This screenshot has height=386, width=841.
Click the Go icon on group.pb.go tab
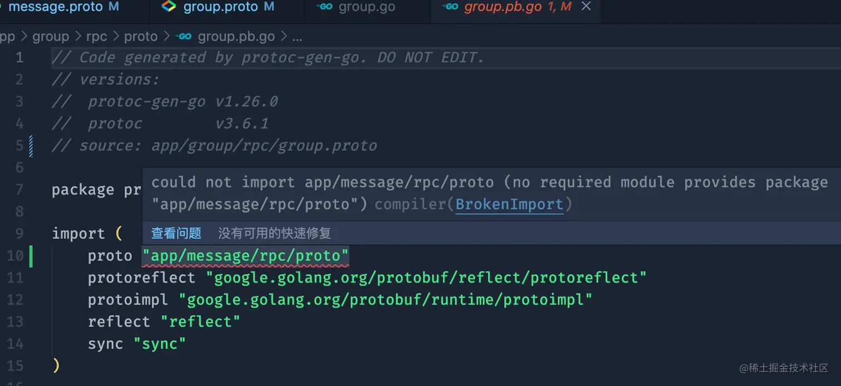click(449, 7)
